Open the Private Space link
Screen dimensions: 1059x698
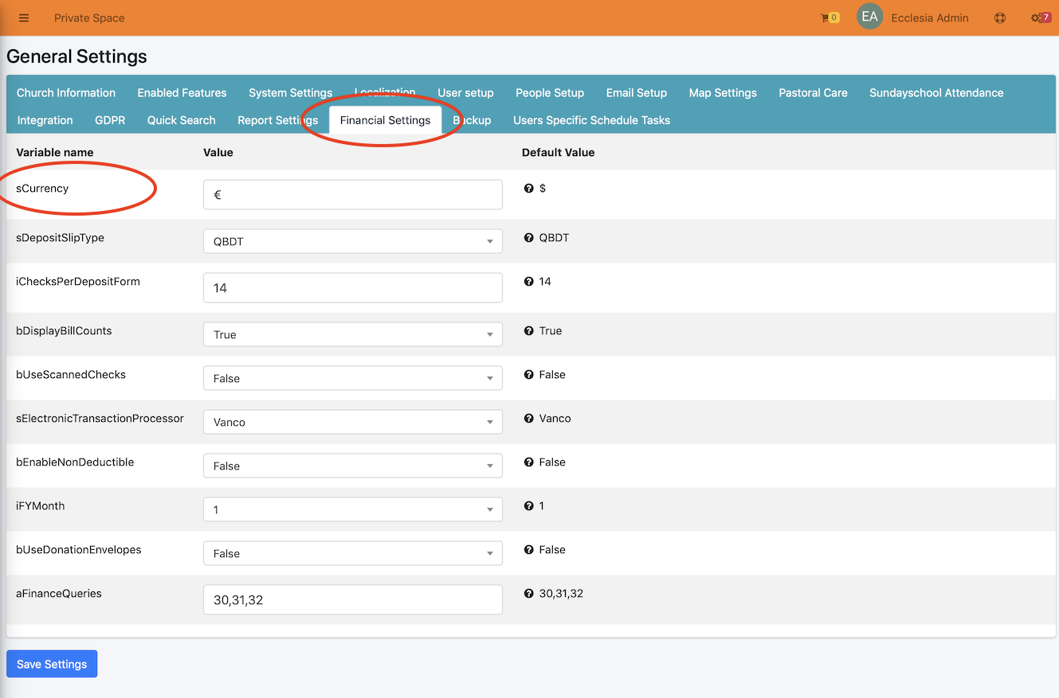pyautogui.click(x=89, y=18)
